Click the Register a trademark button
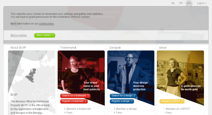The image size is (212, 115). point(74,101)
